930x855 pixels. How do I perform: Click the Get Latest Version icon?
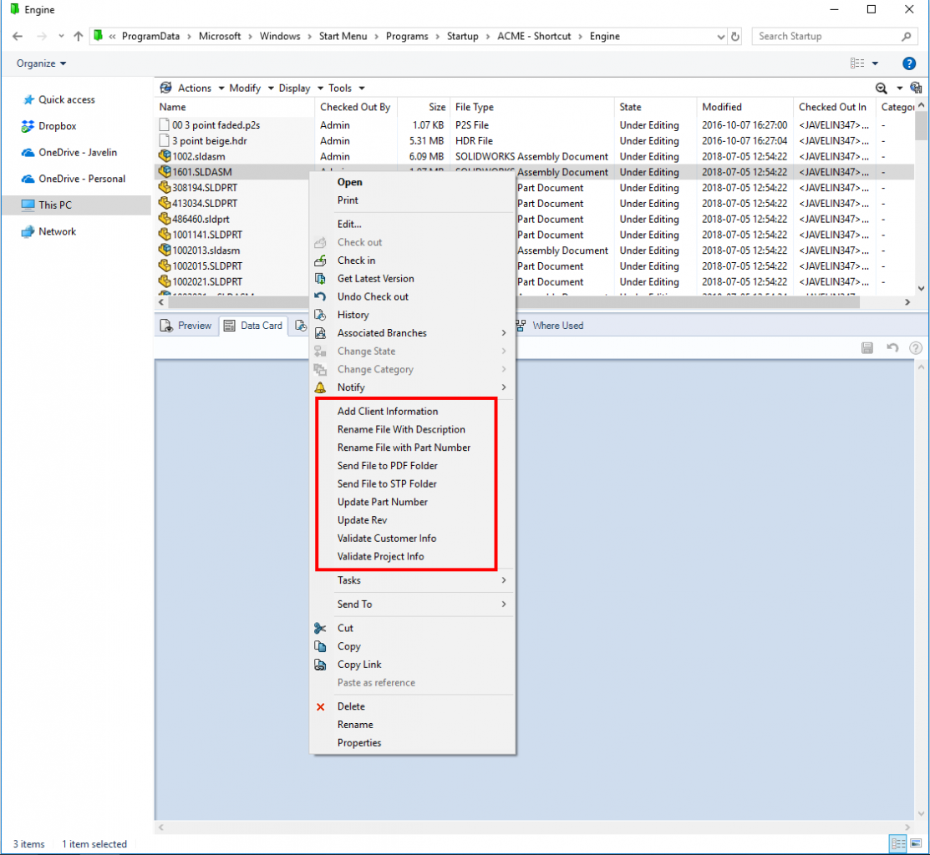320,279
